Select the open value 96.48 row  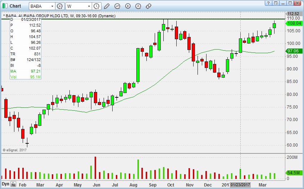tap(26, 31)
